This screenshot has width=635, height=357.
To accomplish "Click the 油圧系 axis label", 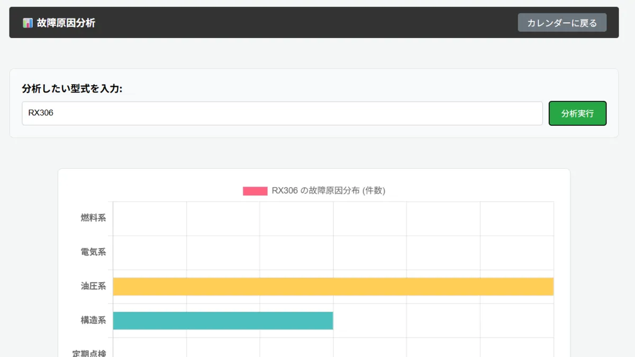I will 93,286.
